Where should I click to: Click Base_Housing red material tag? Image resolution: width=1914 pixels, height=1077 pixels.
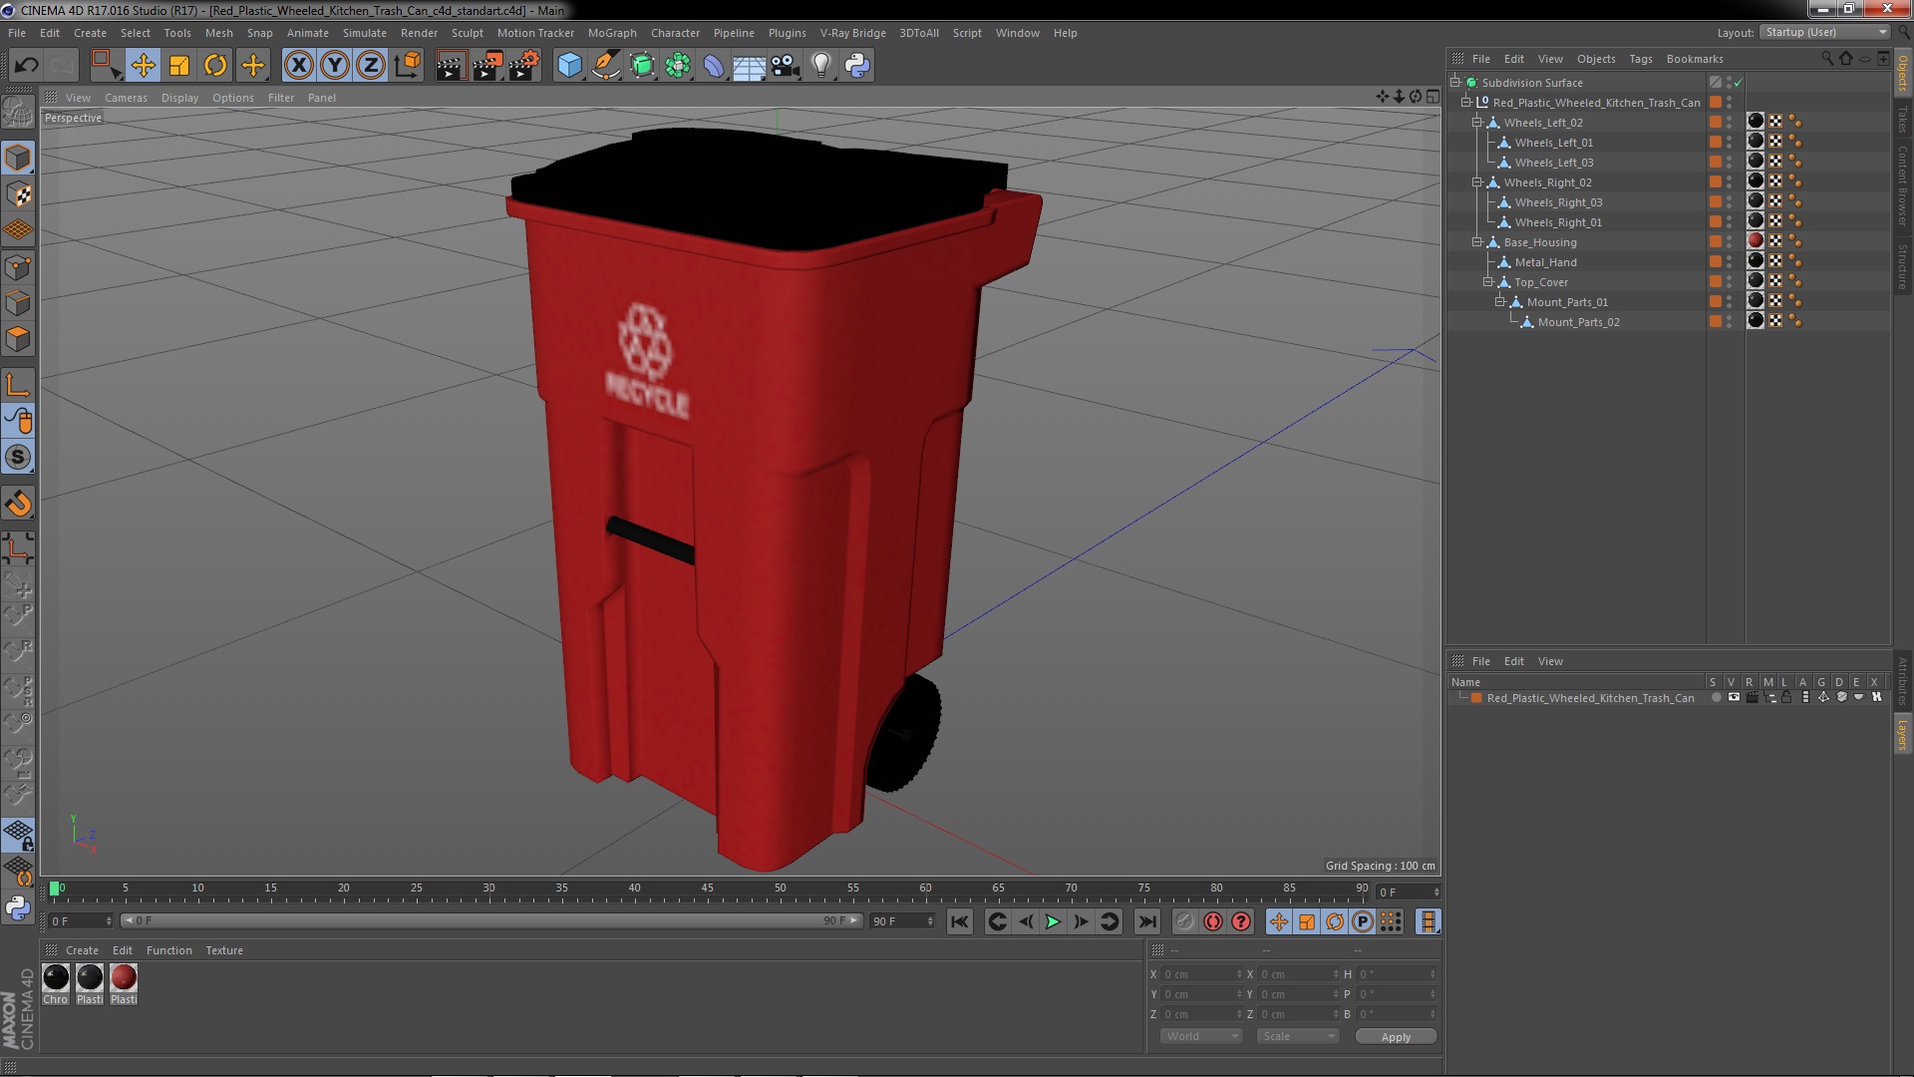[1755, 241]
